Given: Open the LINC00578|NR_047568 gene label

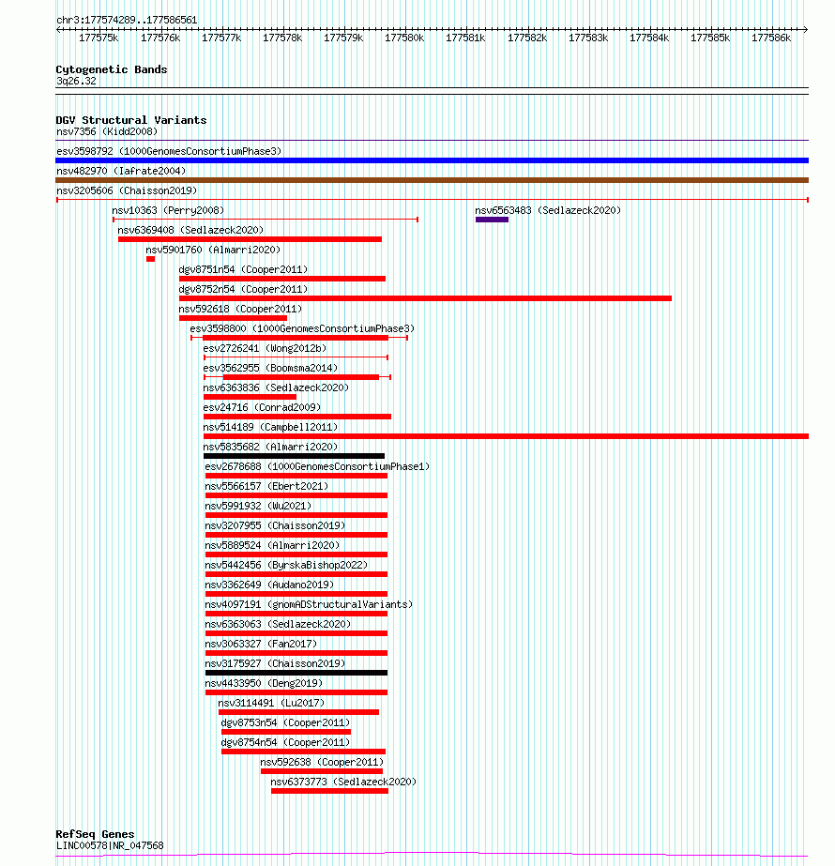Looking at the screenshot, I should pos(110,845).
